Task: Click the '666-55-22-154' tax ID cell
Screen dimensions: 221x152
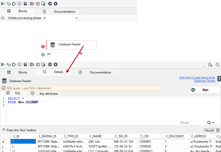Action: (x=125, y=142)
